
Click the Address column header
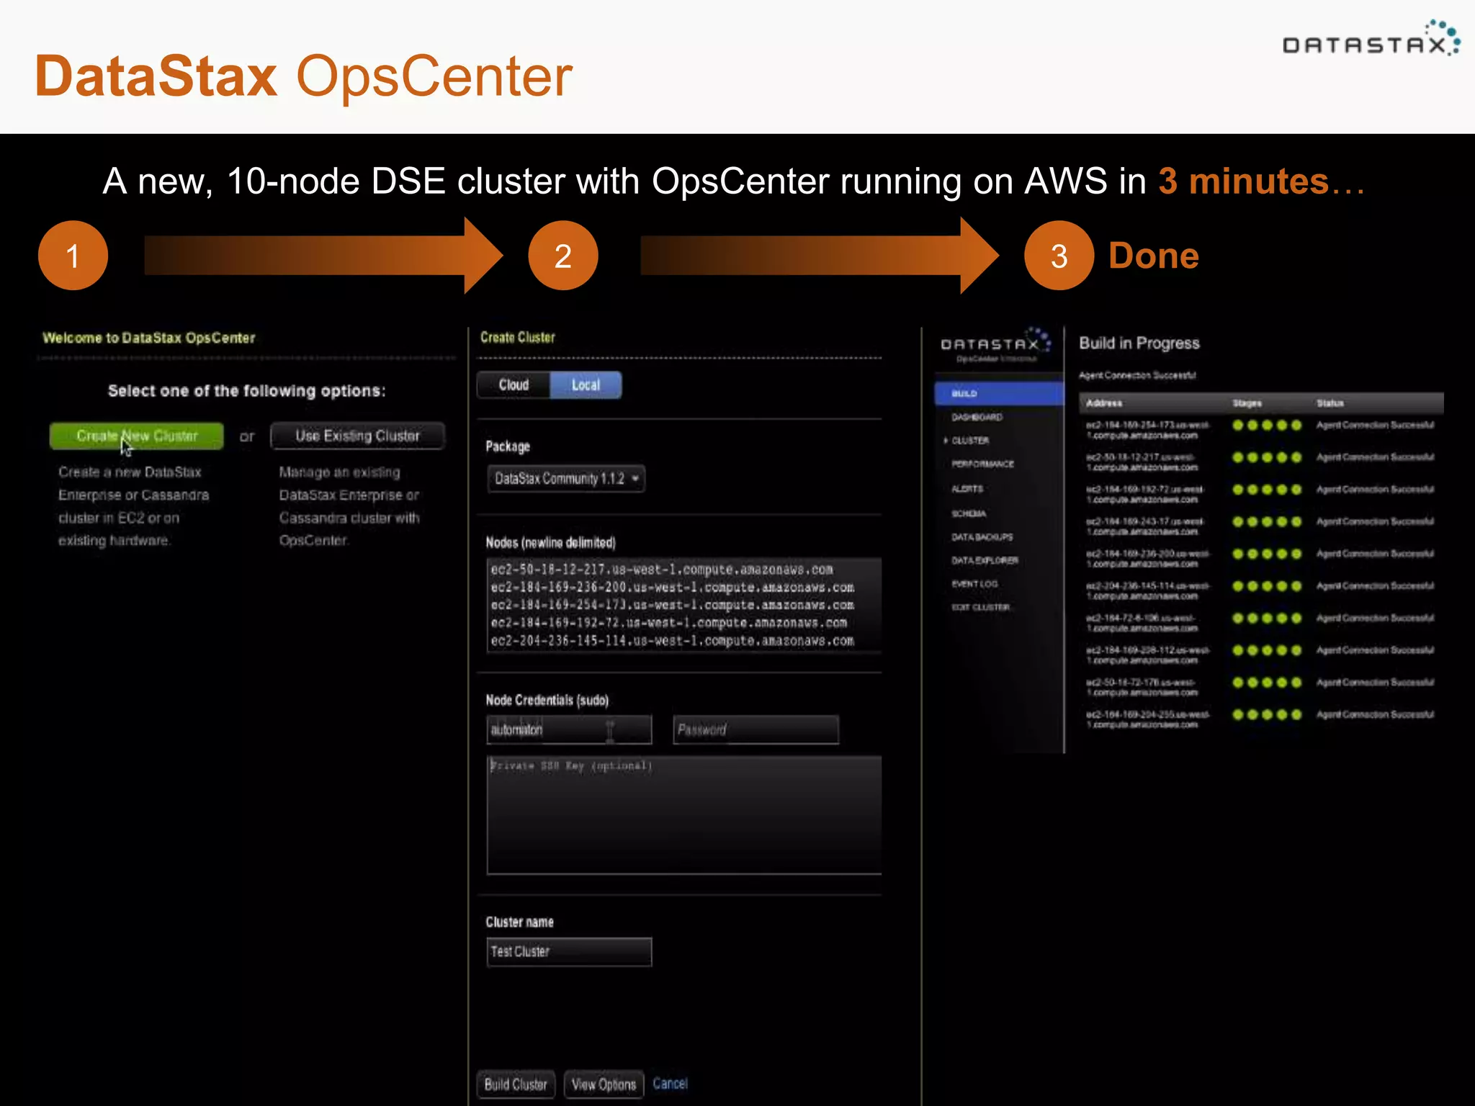[x=1103, y=403]
